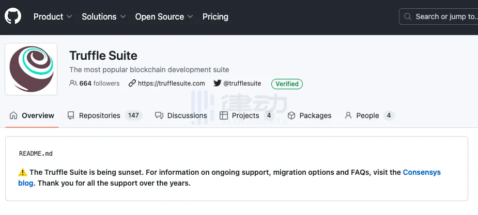Open the Open Source dropdown menu
The width and height of the screenshot is (478, 215).
[x=164, y=16]
